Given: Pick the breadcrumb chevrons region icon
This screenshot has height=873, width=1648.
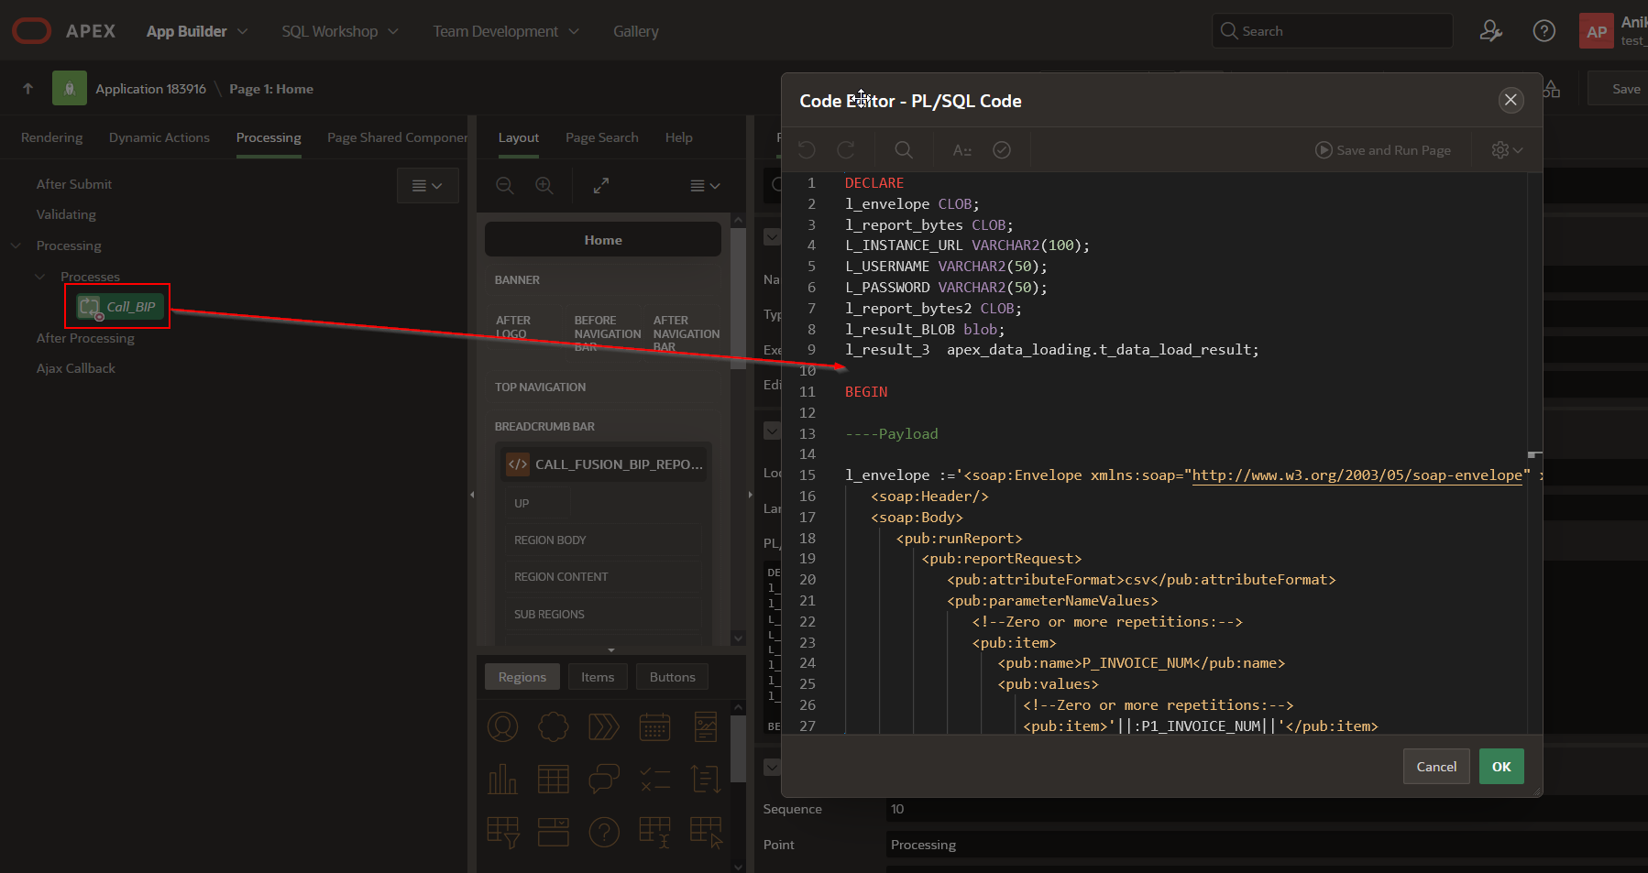Looking at the screenshot, I should (603, 727).
